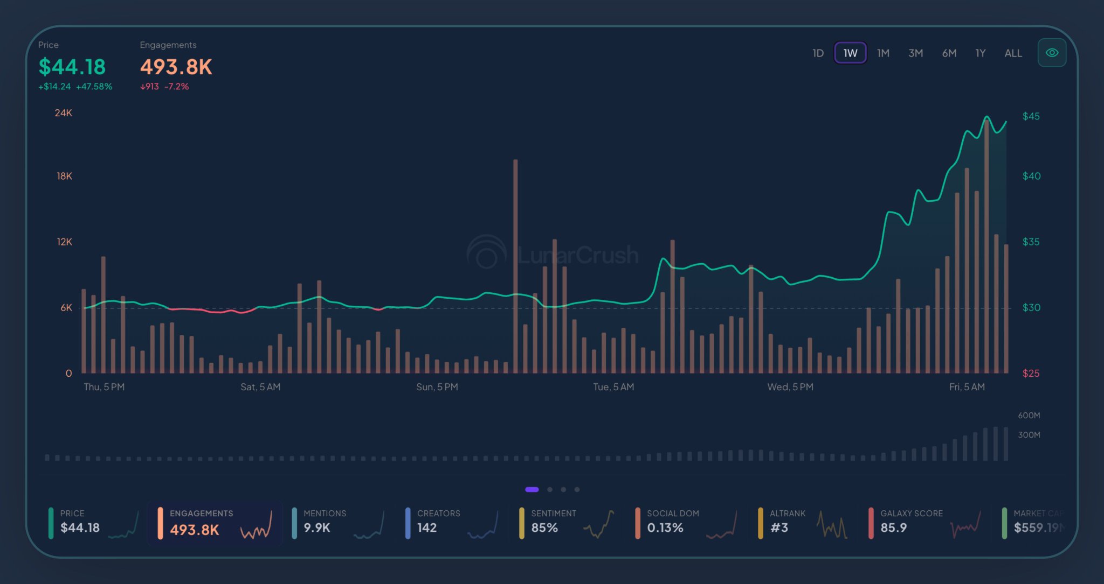The height and width of the screenshot is (584, 1104).
Task: Show ALL time range data
Action: 1012,53
